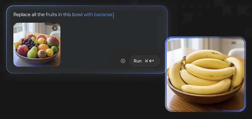Click the plus icon to add attachment
Image resolution: width=252 pixels, height=119 pixels.
click(x=123, y=61)
